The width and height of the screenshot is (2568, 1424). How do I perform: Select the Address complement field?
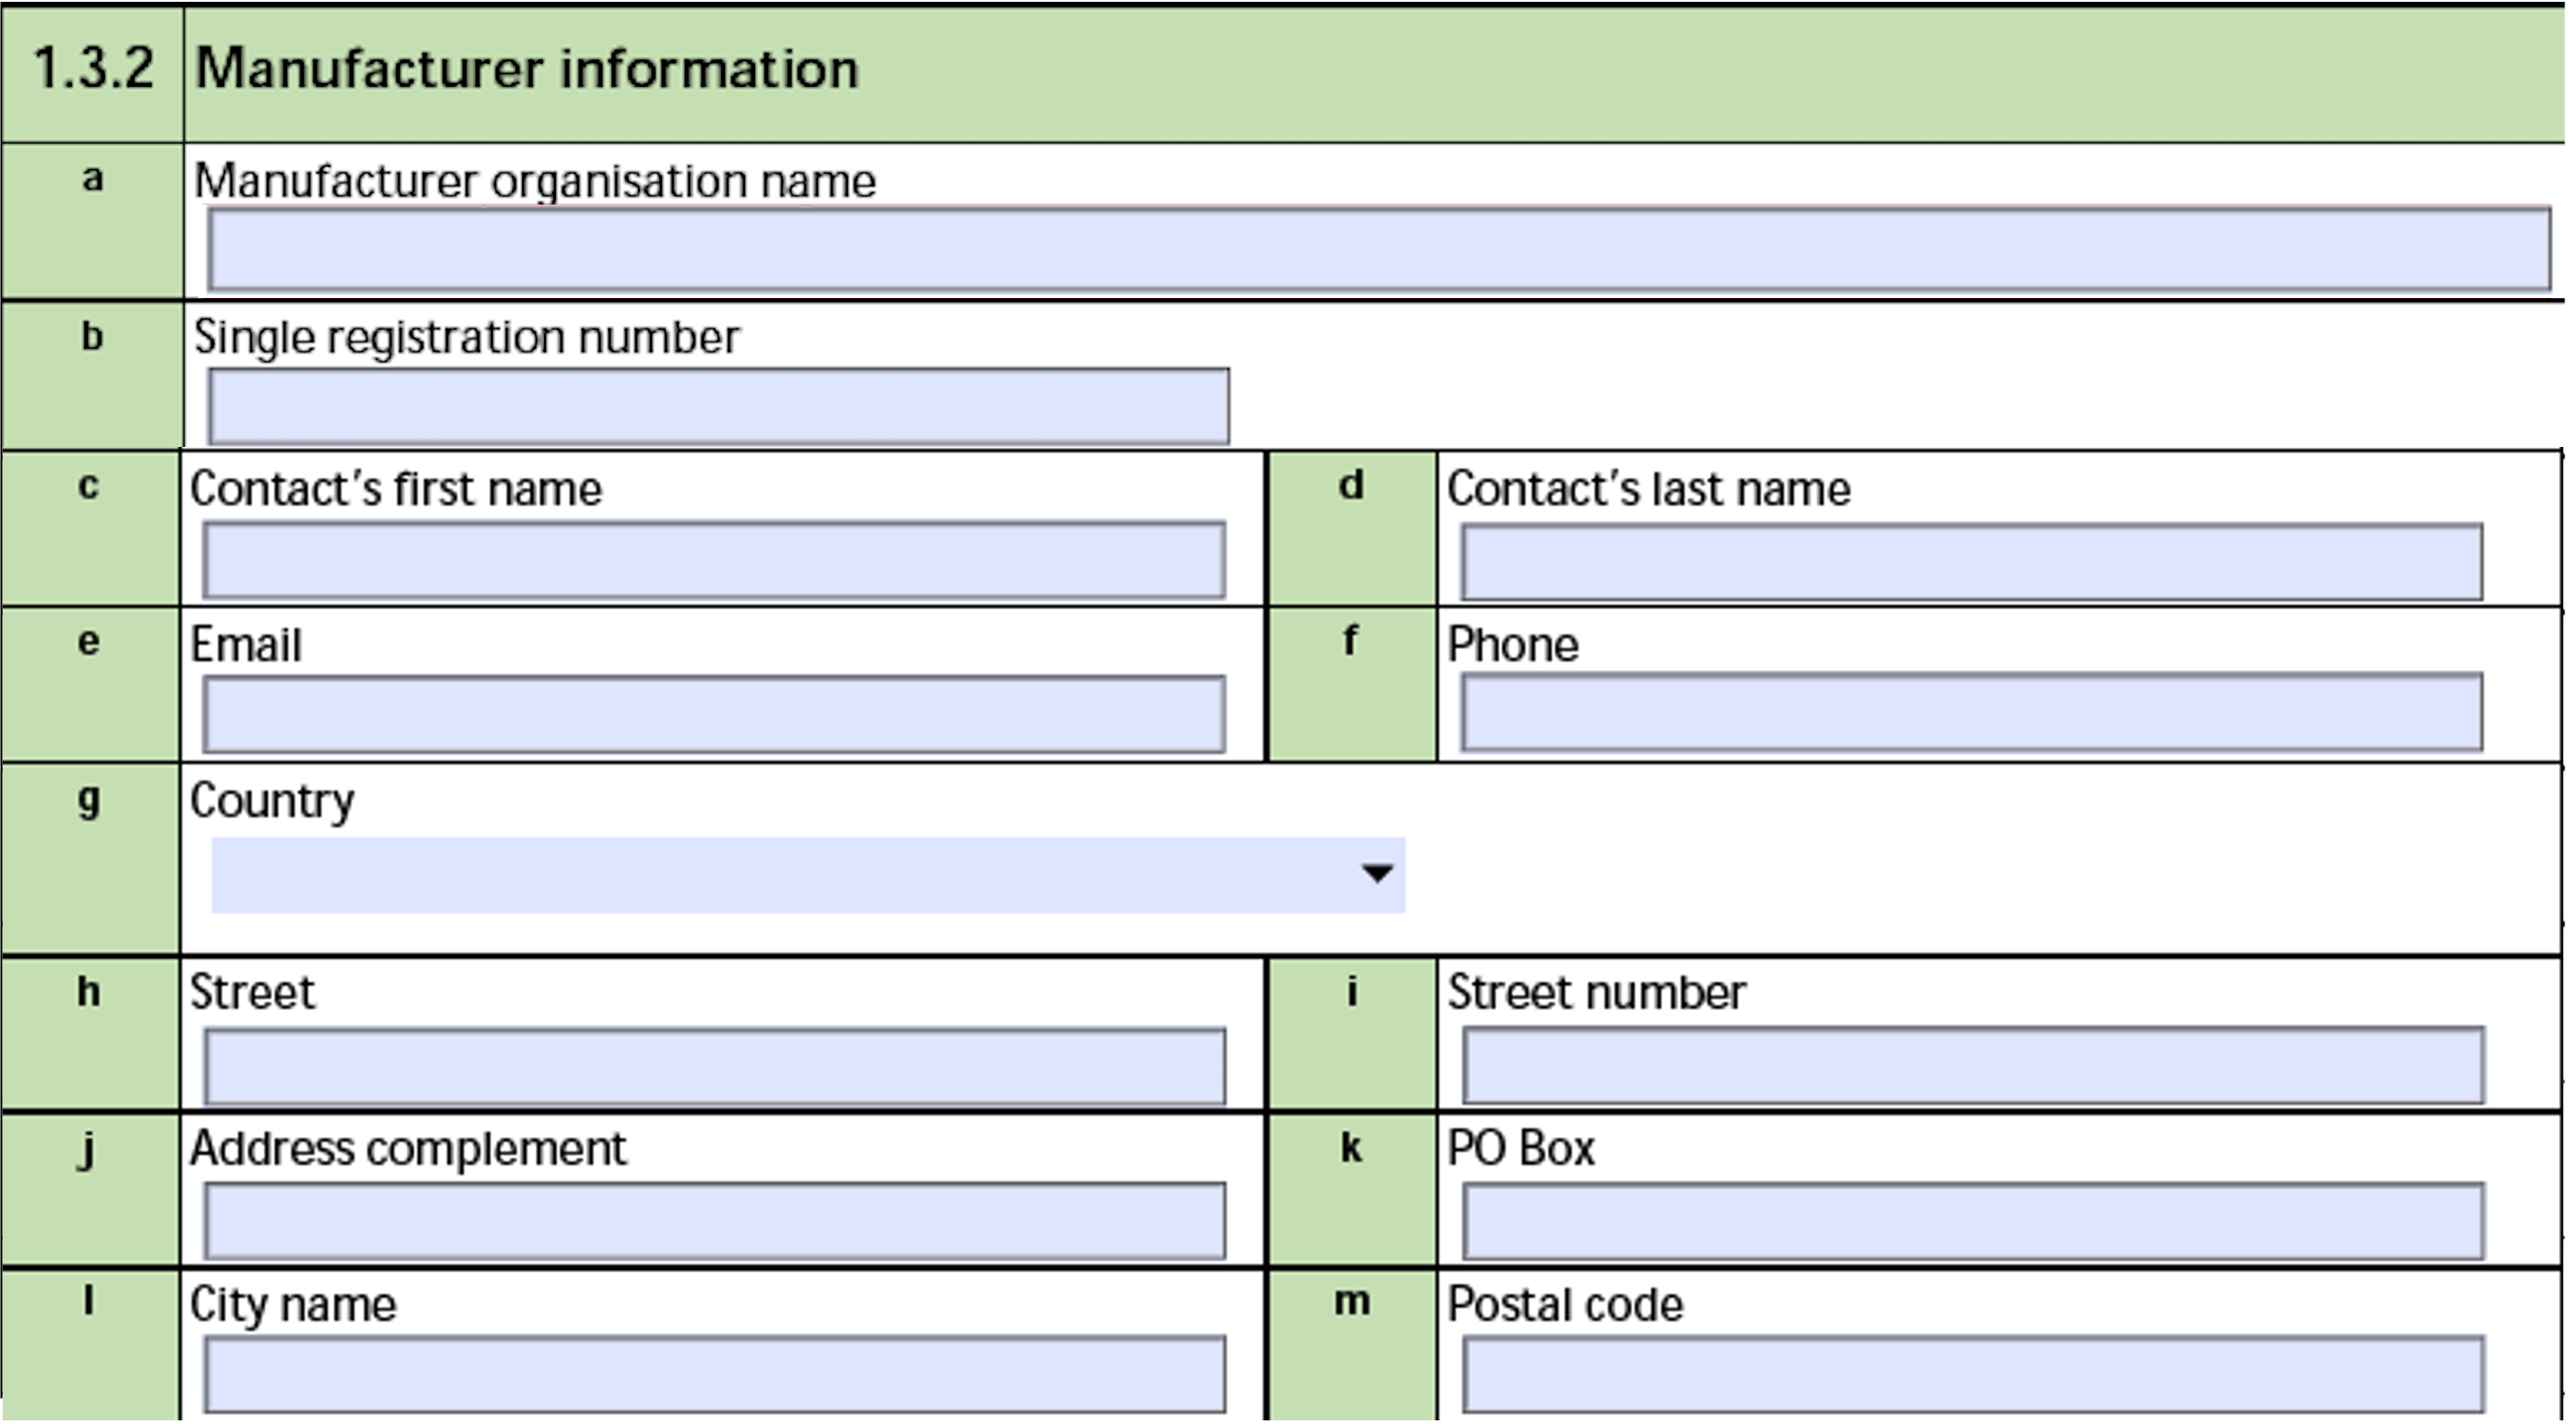(x=715, y=1222)
